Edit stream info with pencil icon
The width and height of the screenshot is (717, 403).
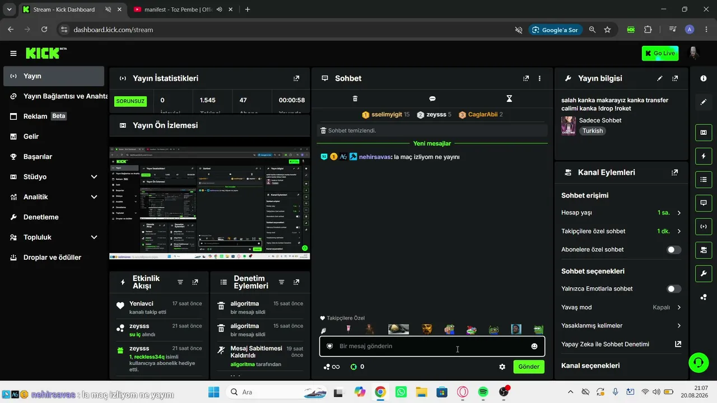tap(660, 78)
